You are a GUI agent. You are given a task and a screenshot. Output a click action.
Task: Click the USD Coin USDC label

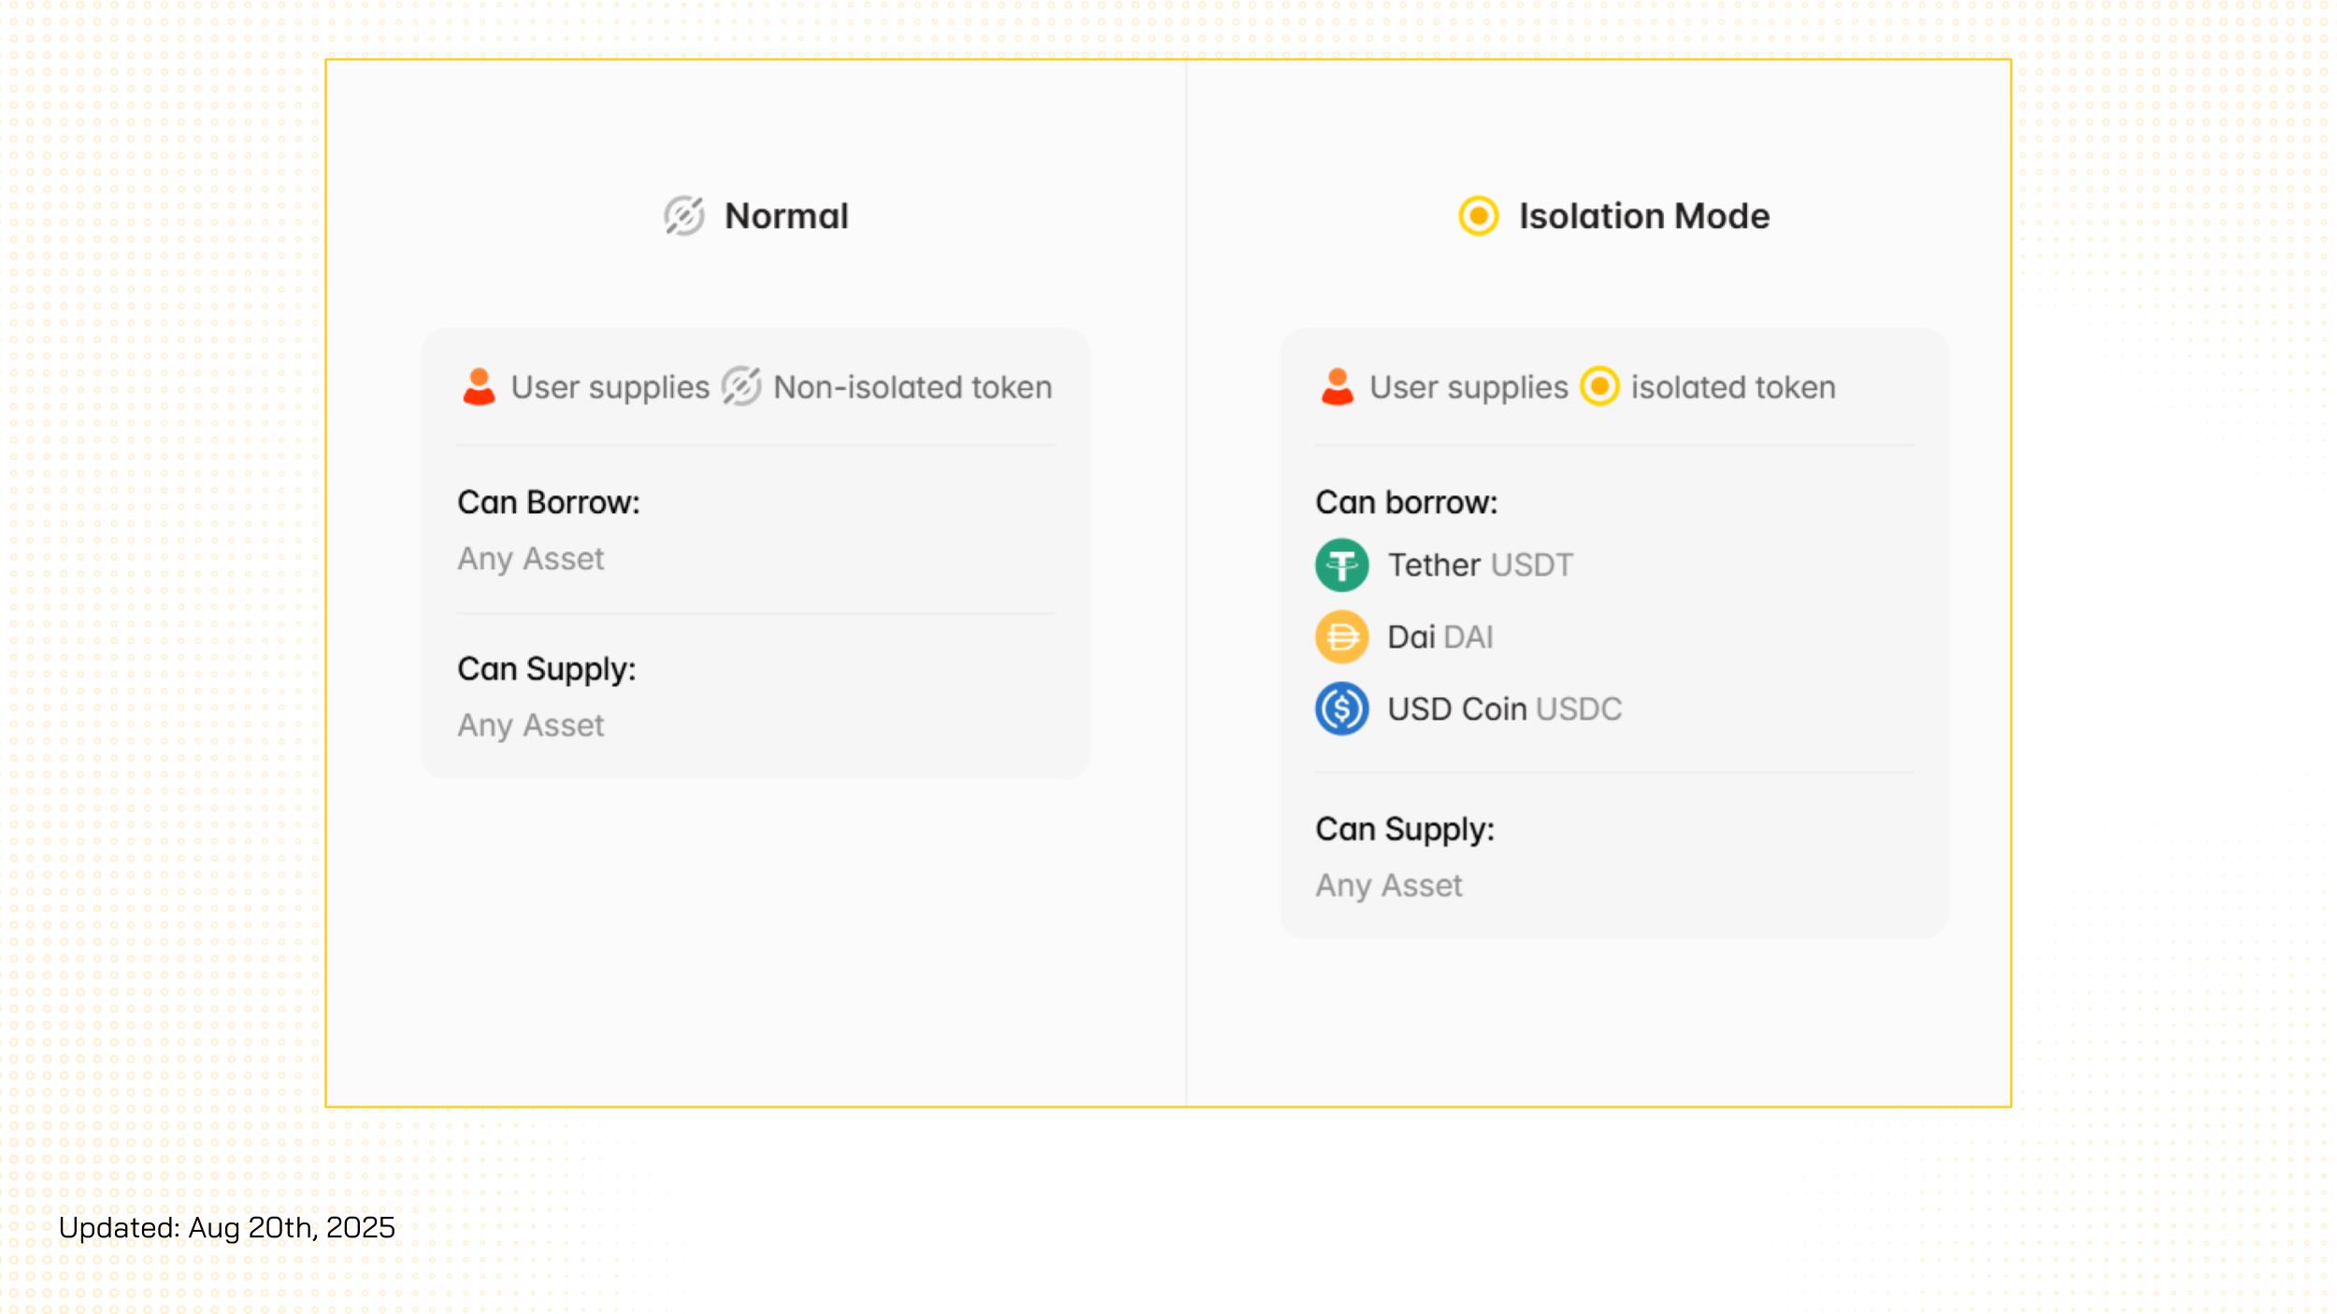[1504, 709]
